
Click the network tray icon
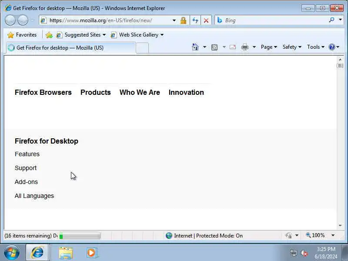tap(293, 253)
